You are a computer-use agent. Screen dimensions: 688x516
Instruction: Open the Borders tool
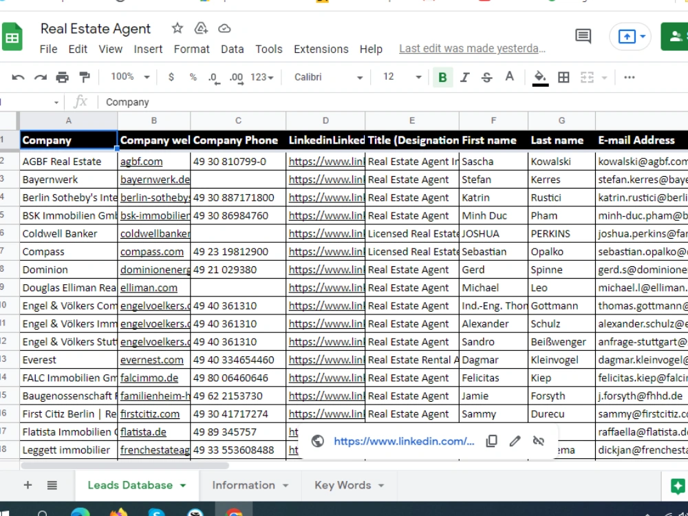pyautogui.click(x=563, y=76)
